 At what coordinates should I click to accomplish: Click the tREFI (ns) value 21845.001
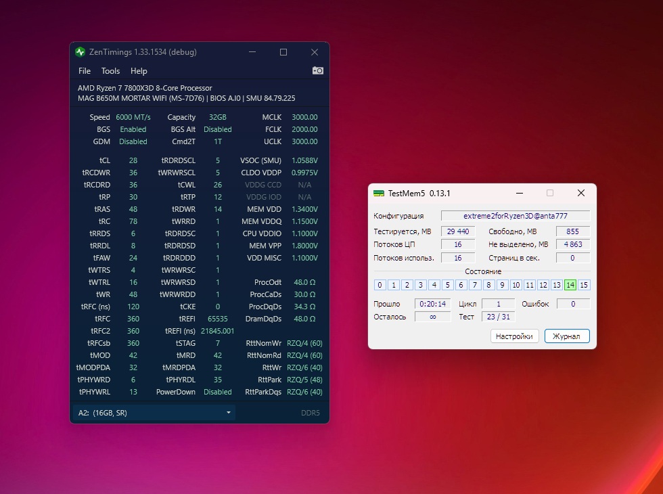point(217,331)
